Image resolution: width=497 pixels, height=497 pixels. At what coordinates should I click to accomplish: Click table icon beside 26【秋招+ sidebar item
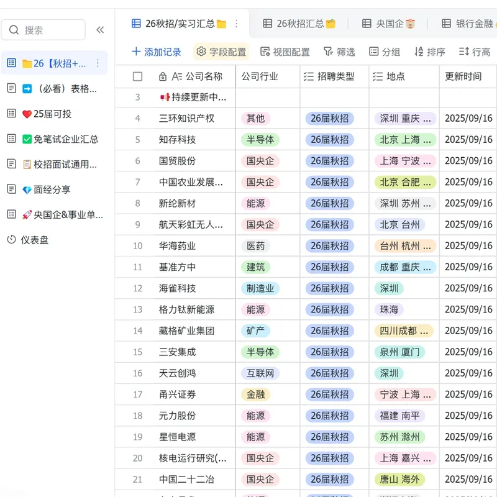coord(11,63)
